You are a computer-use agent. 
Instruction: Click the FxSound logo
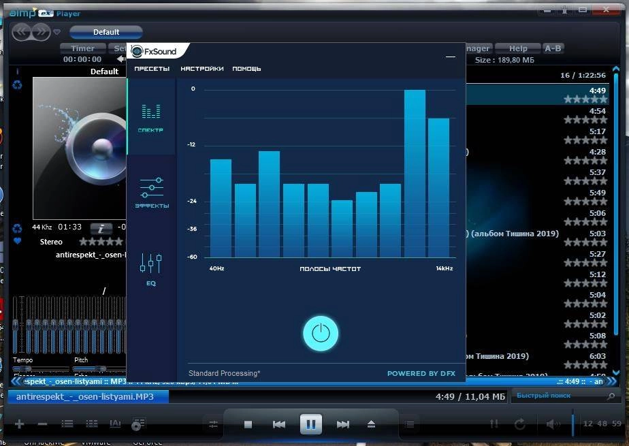154,51
